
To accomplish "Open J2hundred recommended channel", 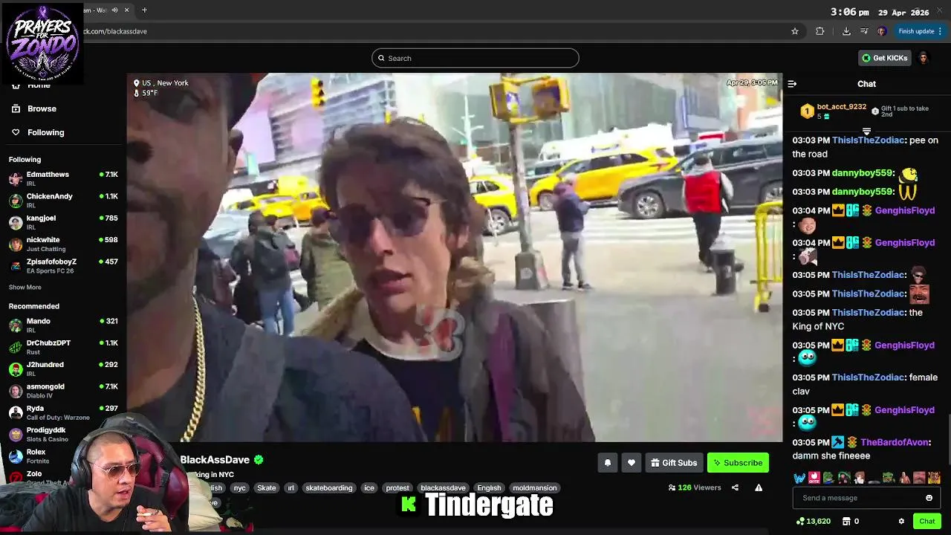I will [x=63, y=369].
